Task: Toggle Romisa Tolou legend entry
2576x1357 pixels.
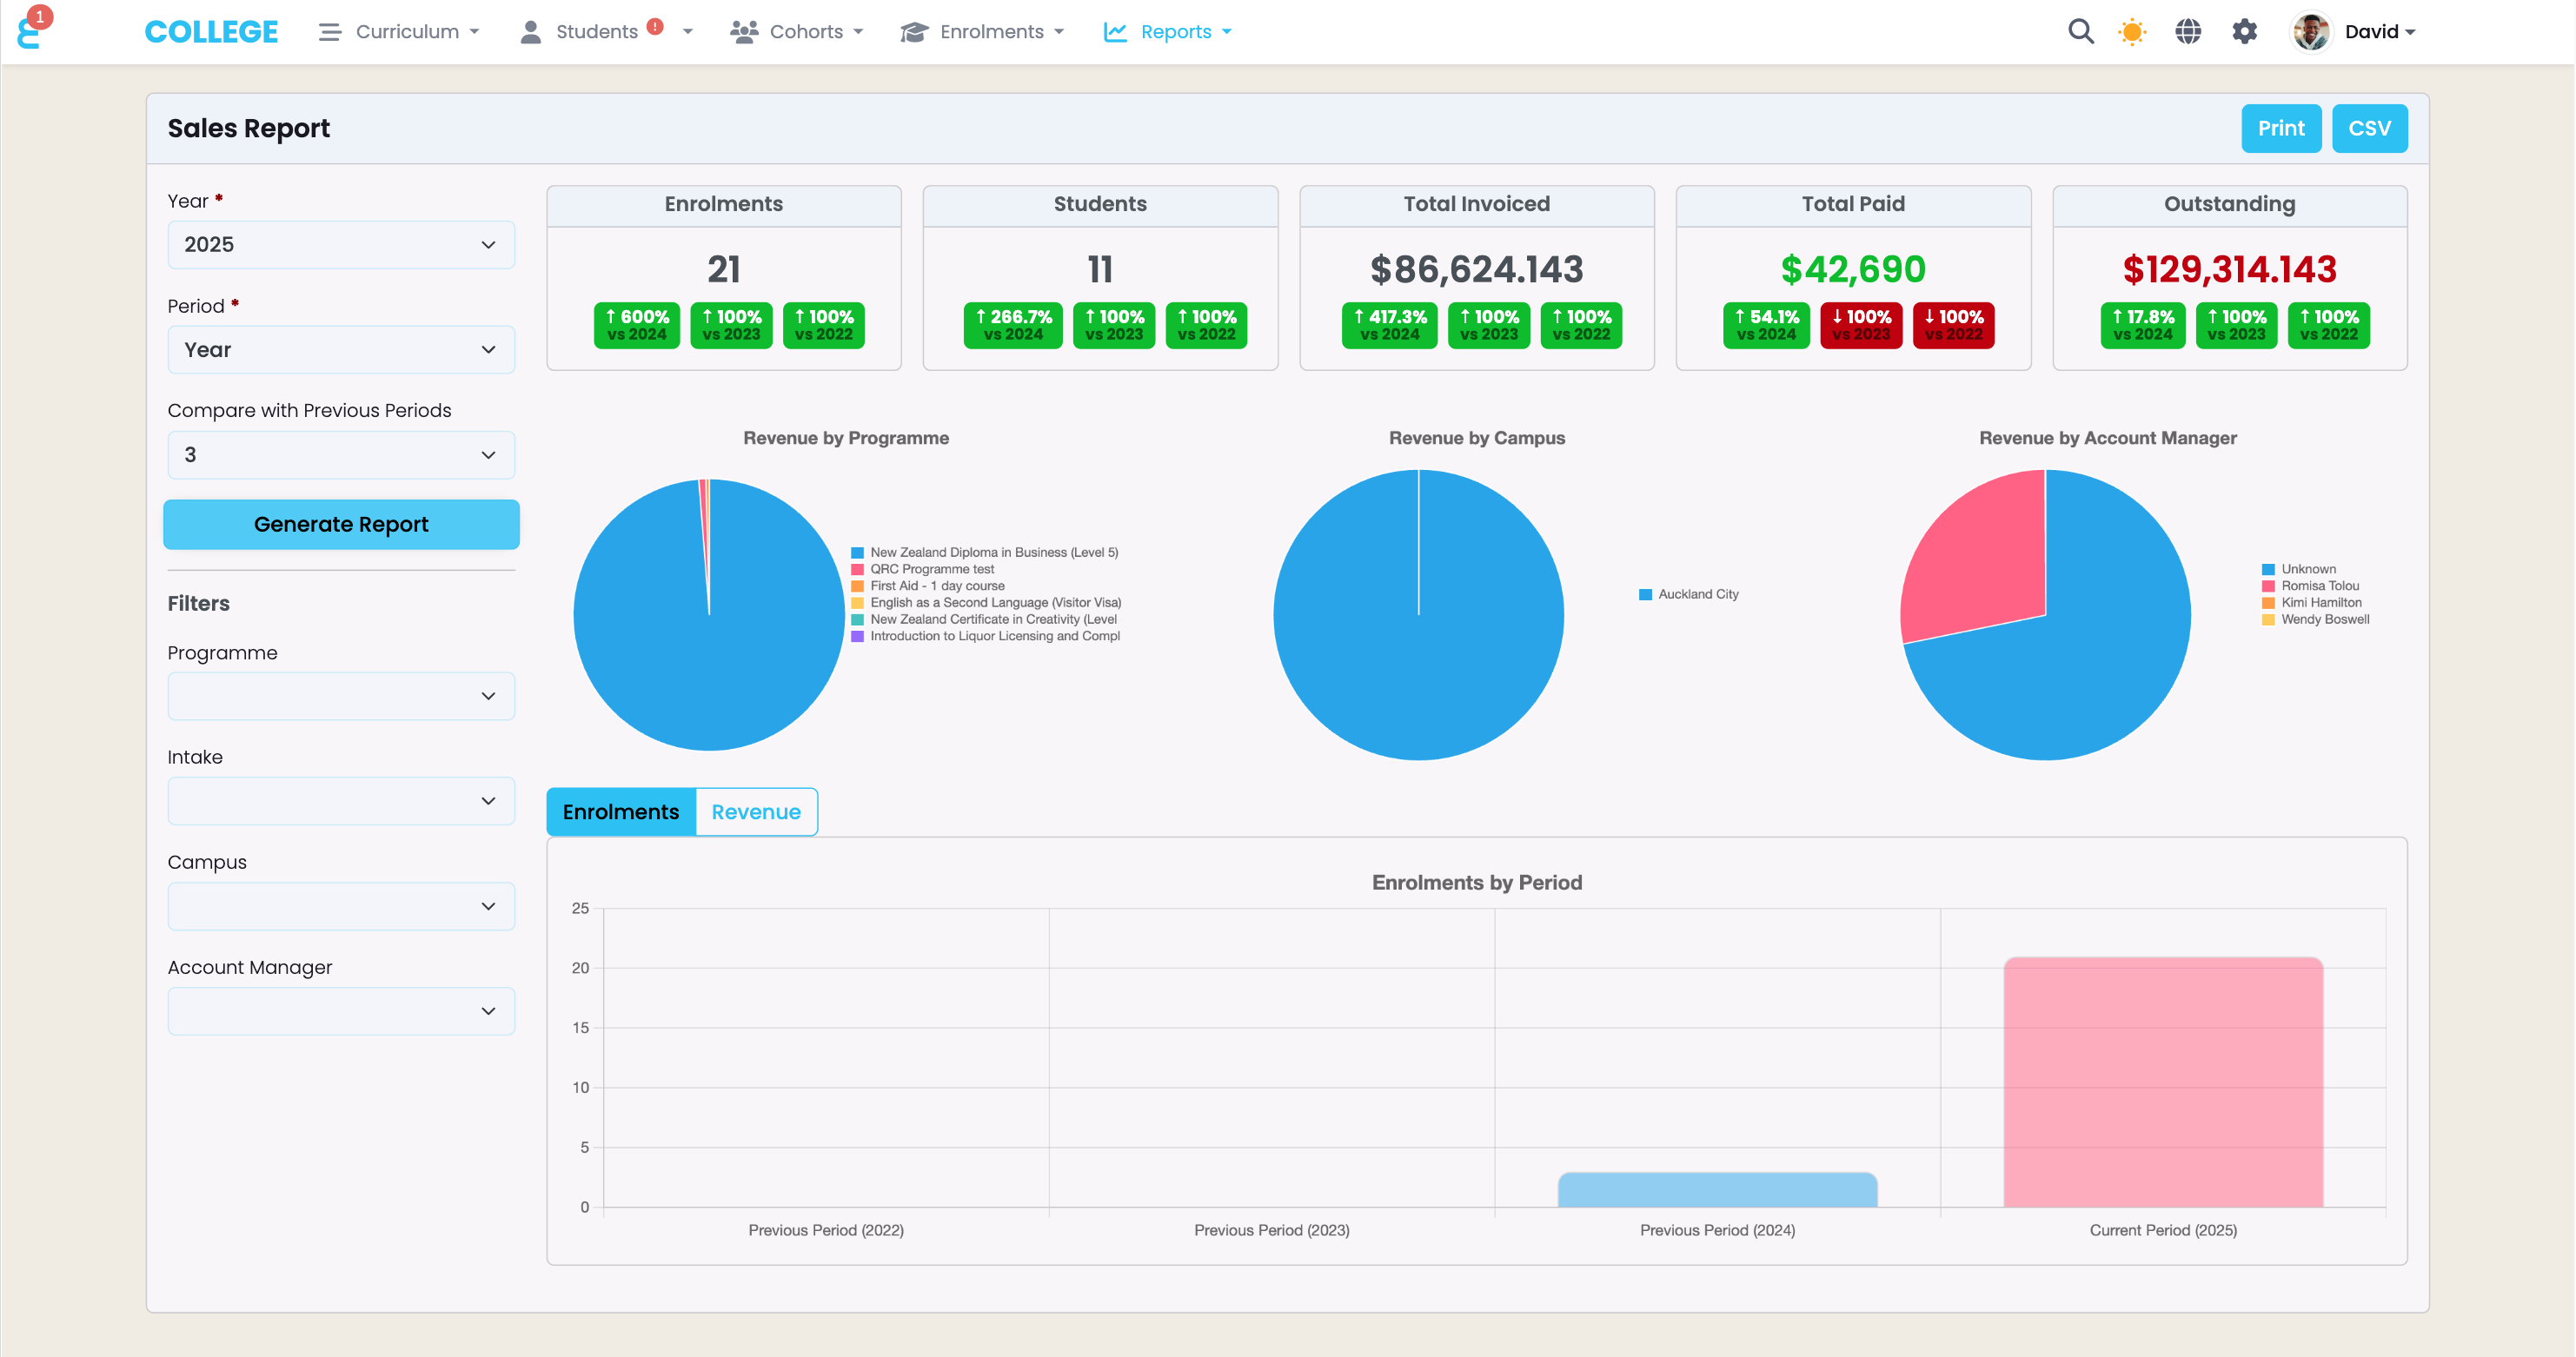Action: (x=2319, y=586)
